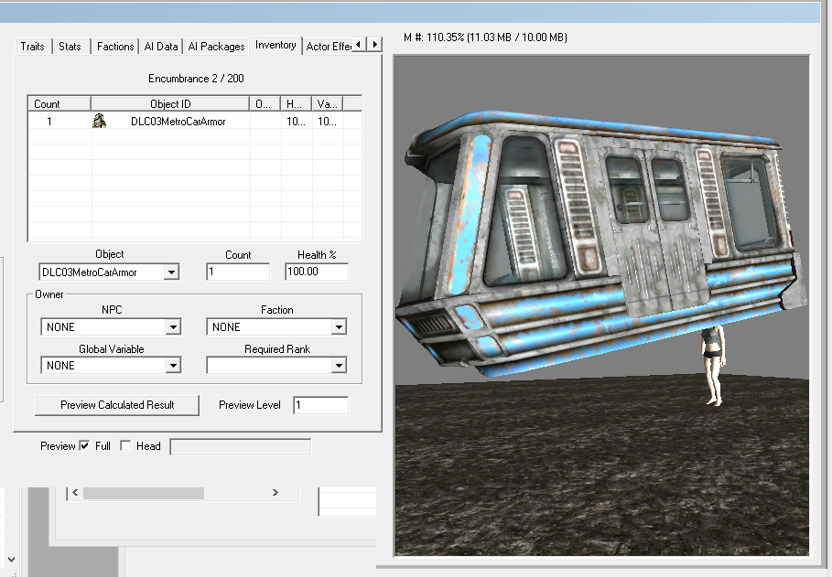
Task: Expand the Faction owner dropdown
Action: click(x=339, y=326)
